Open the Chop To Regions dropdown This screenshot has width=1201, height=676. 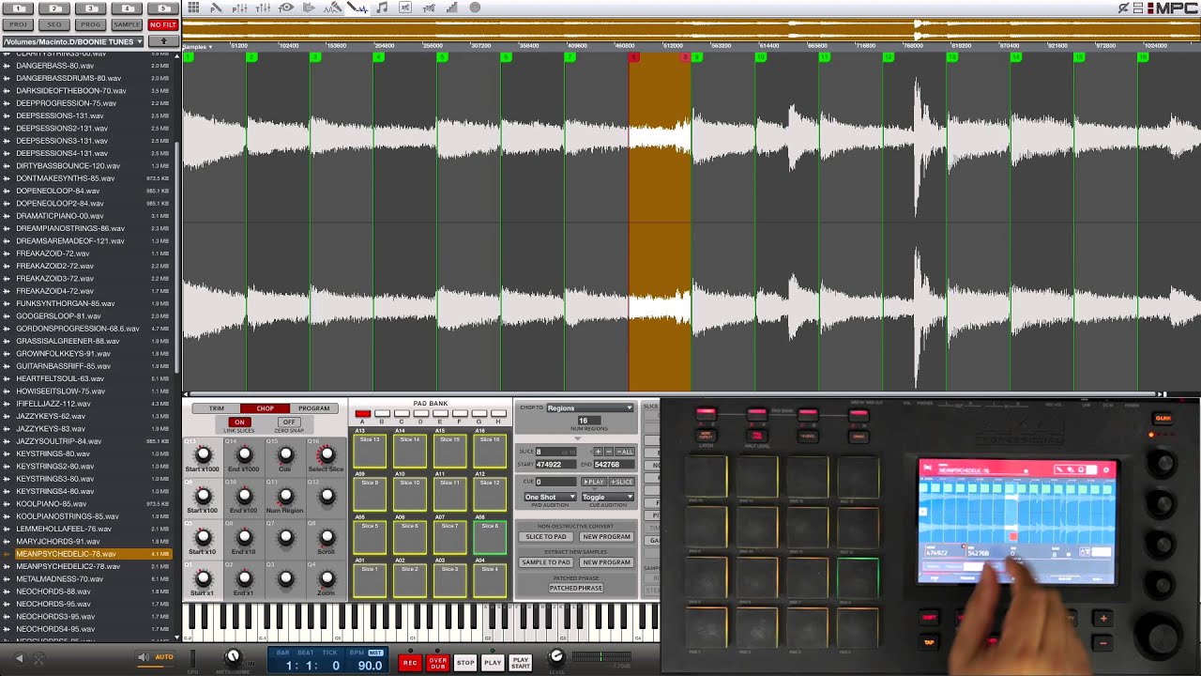(589, 408)
